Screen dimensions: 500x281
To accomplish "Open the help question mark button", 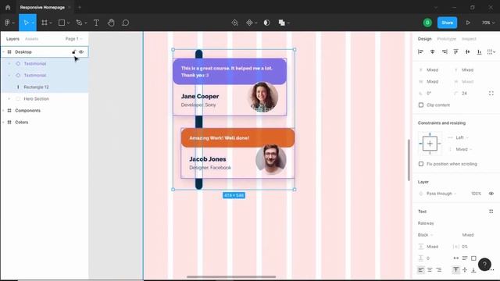I will point(484,264).
